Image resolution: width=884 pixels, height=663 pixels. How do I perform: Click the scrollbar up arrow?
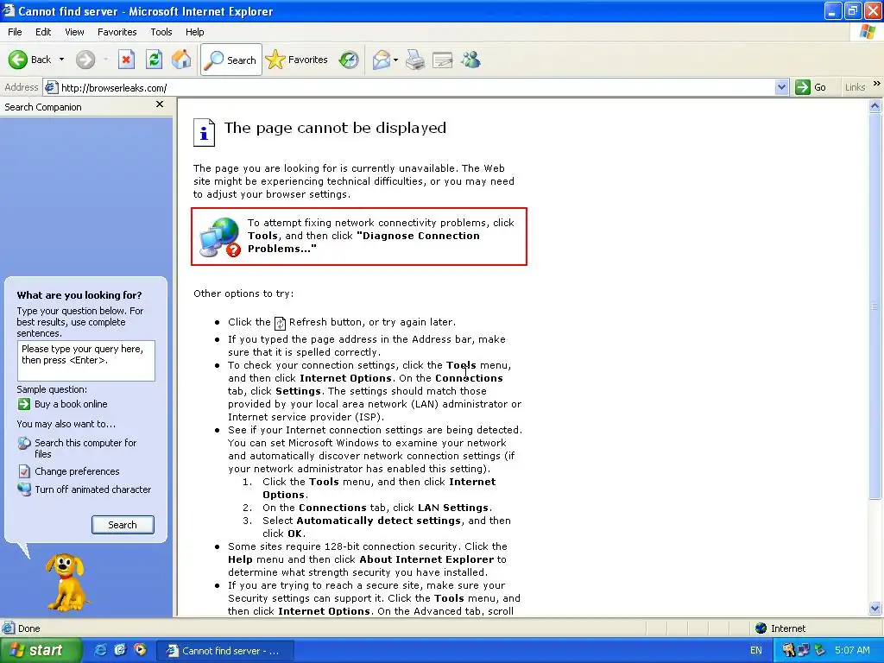[875, 105]
